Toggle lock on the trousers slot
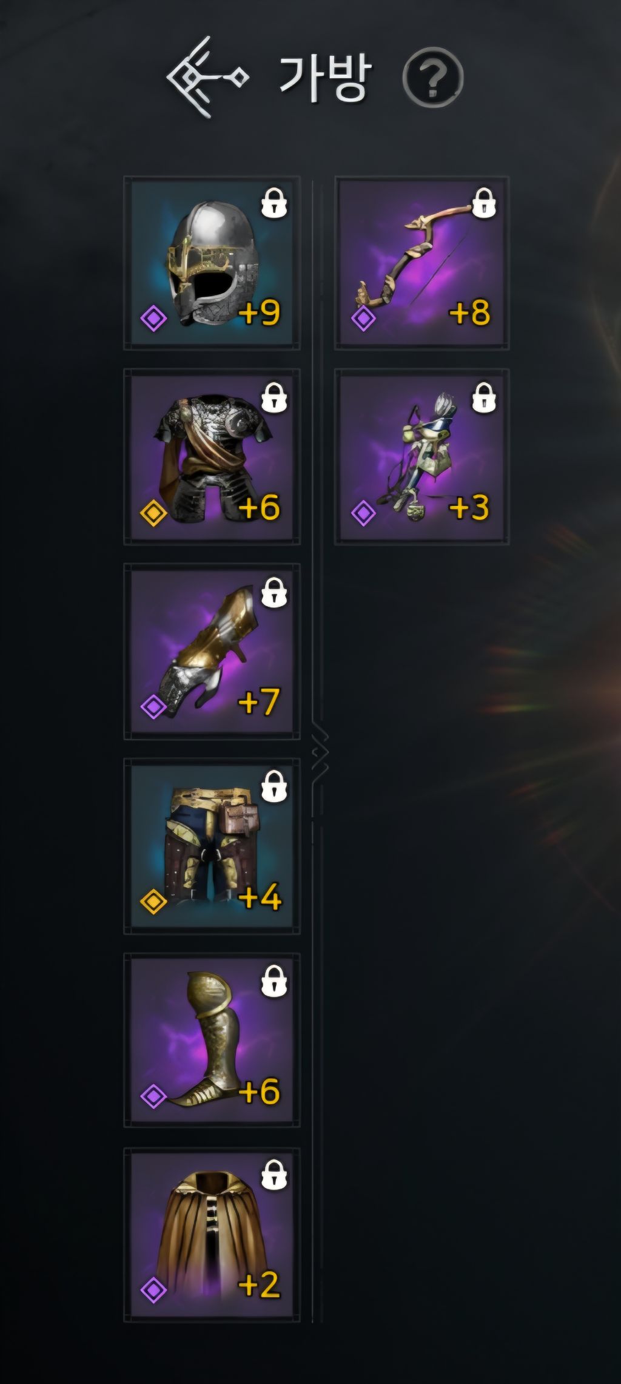 point(274,787)
